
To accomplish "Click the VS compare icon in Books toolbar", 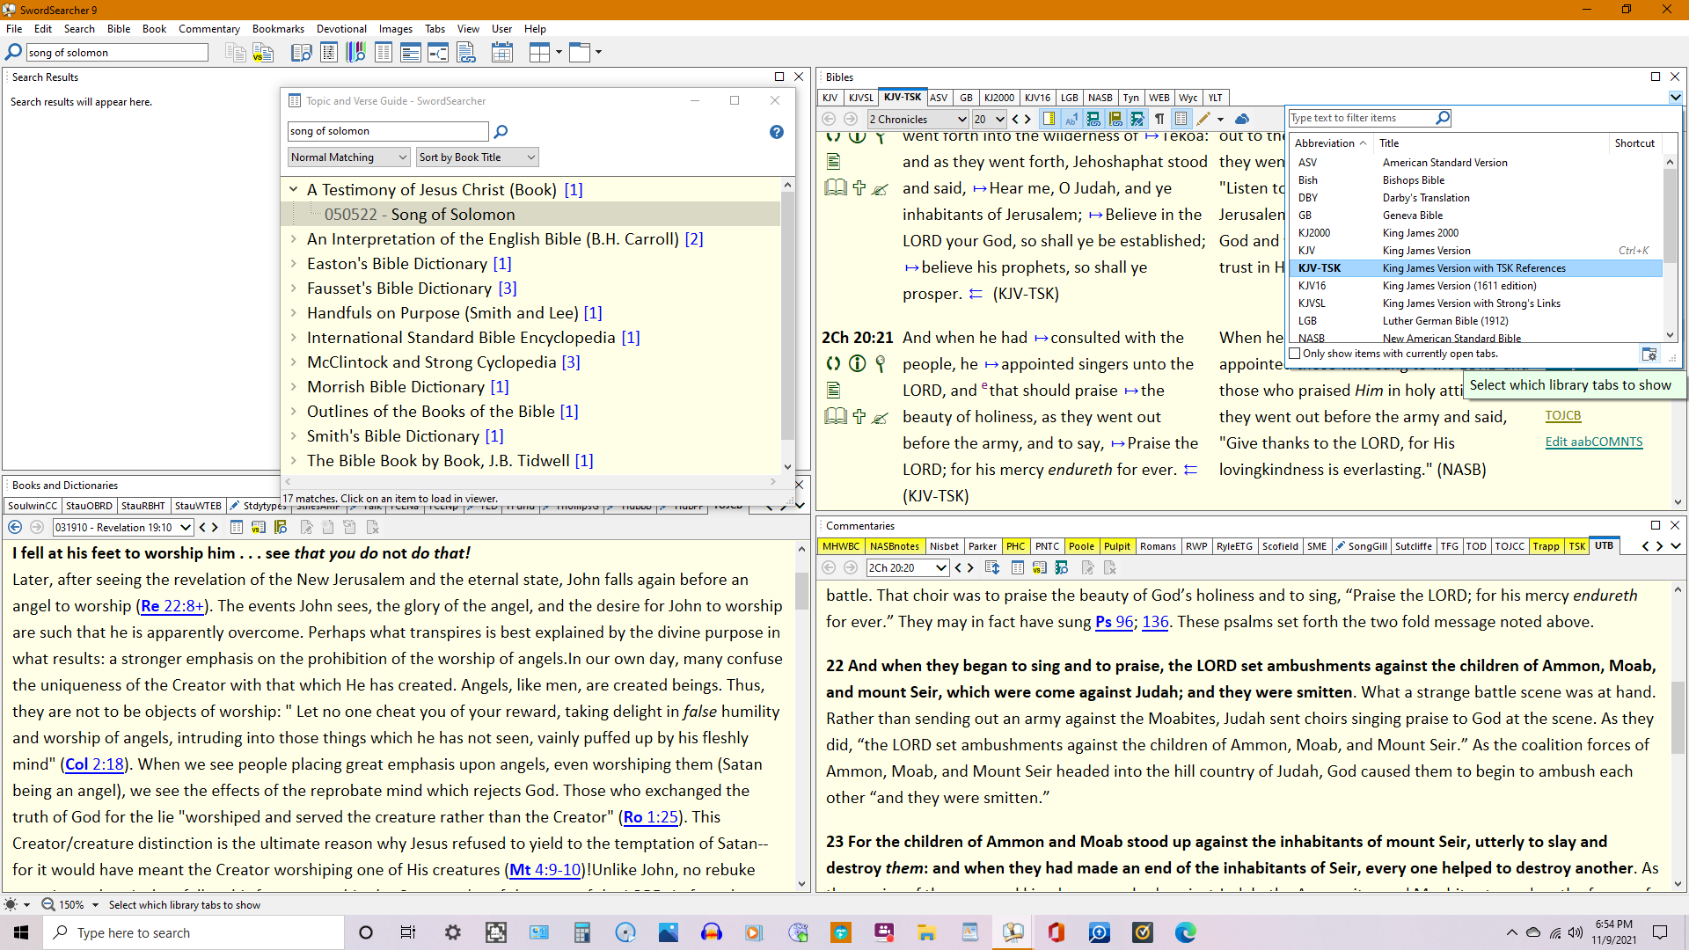I will coord(258,527).
